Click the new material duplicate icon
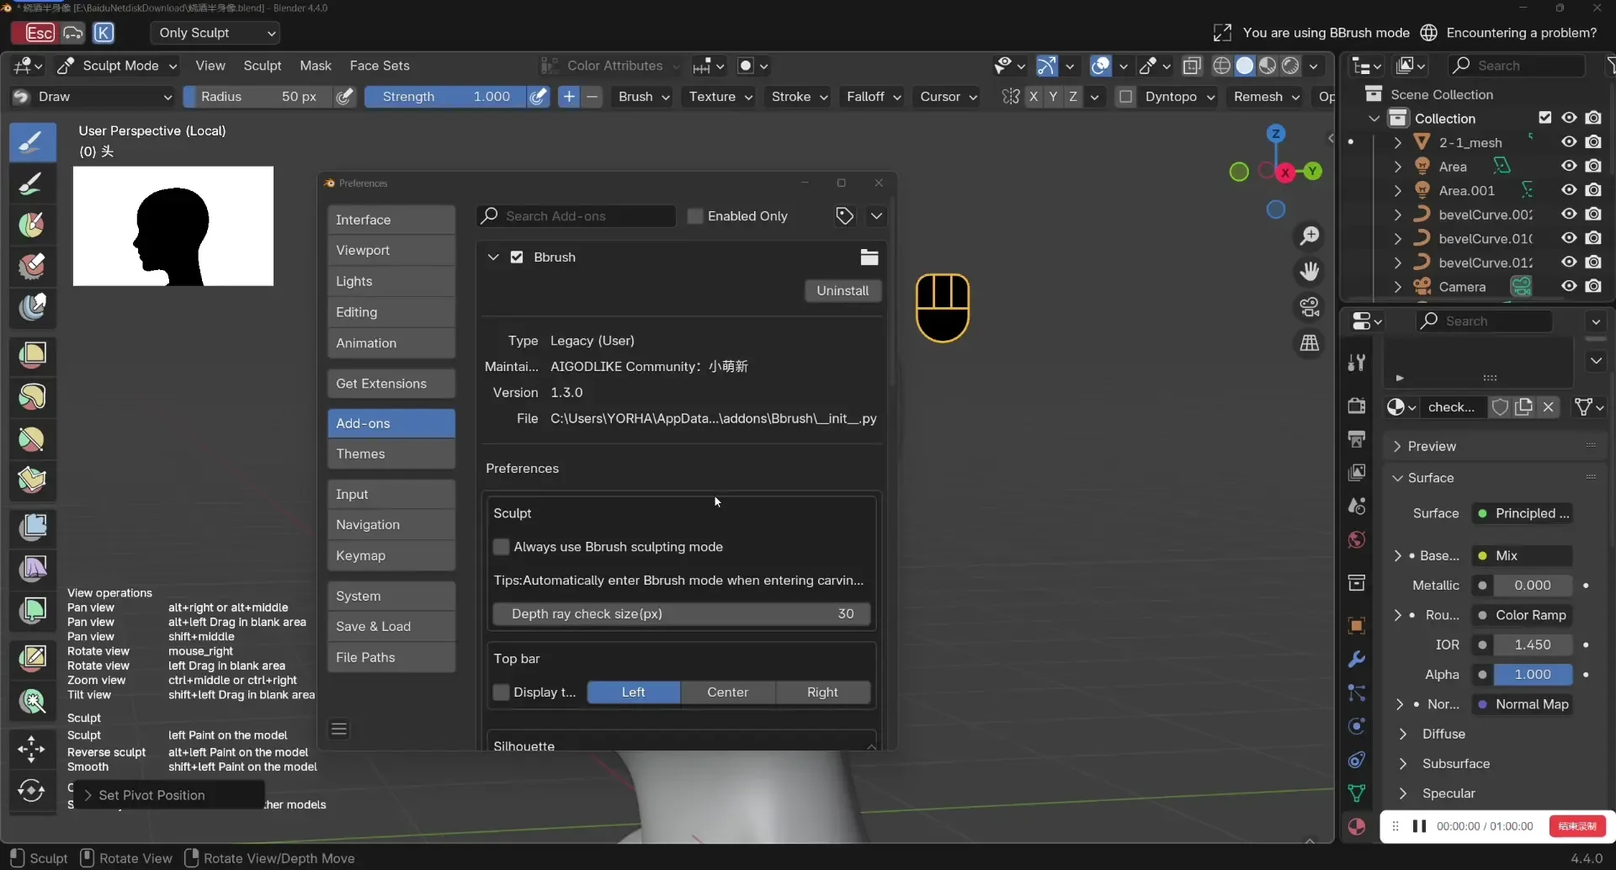 [x=1524, y=407]
